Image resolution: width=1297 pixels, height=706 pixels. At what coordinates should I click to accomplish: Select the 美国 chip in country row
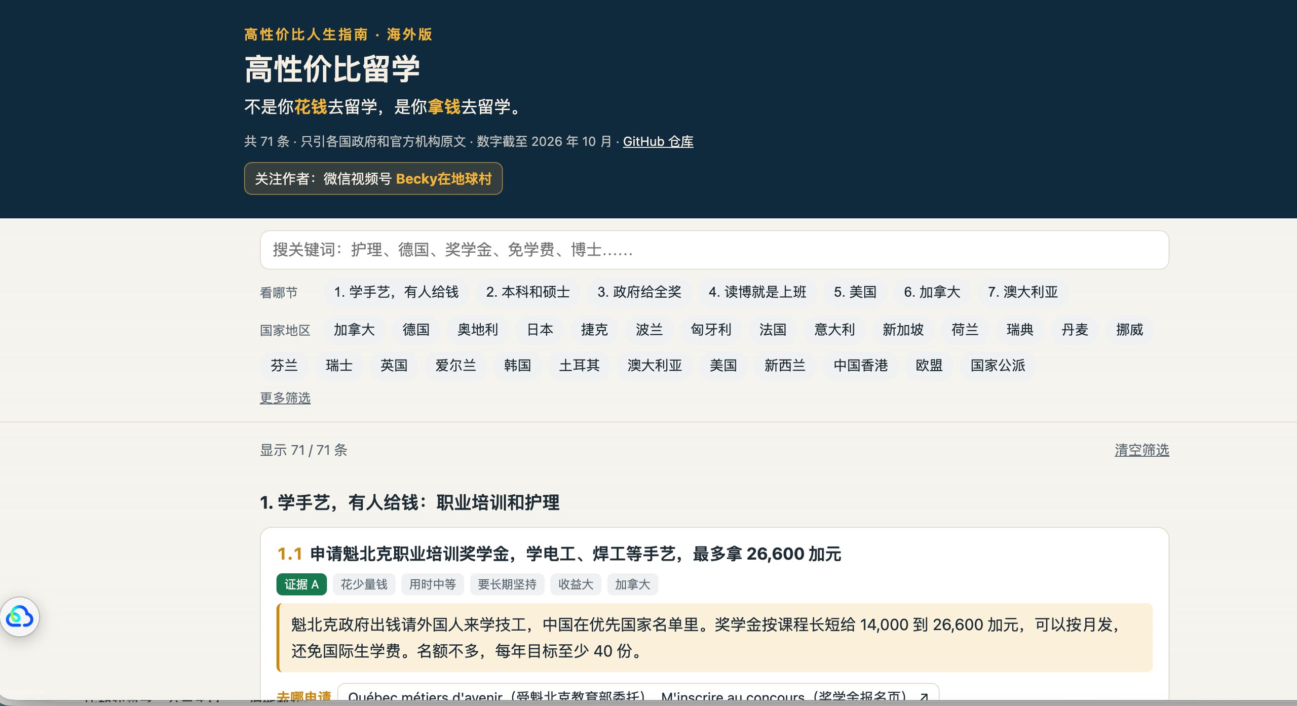[x=723, y=365]
